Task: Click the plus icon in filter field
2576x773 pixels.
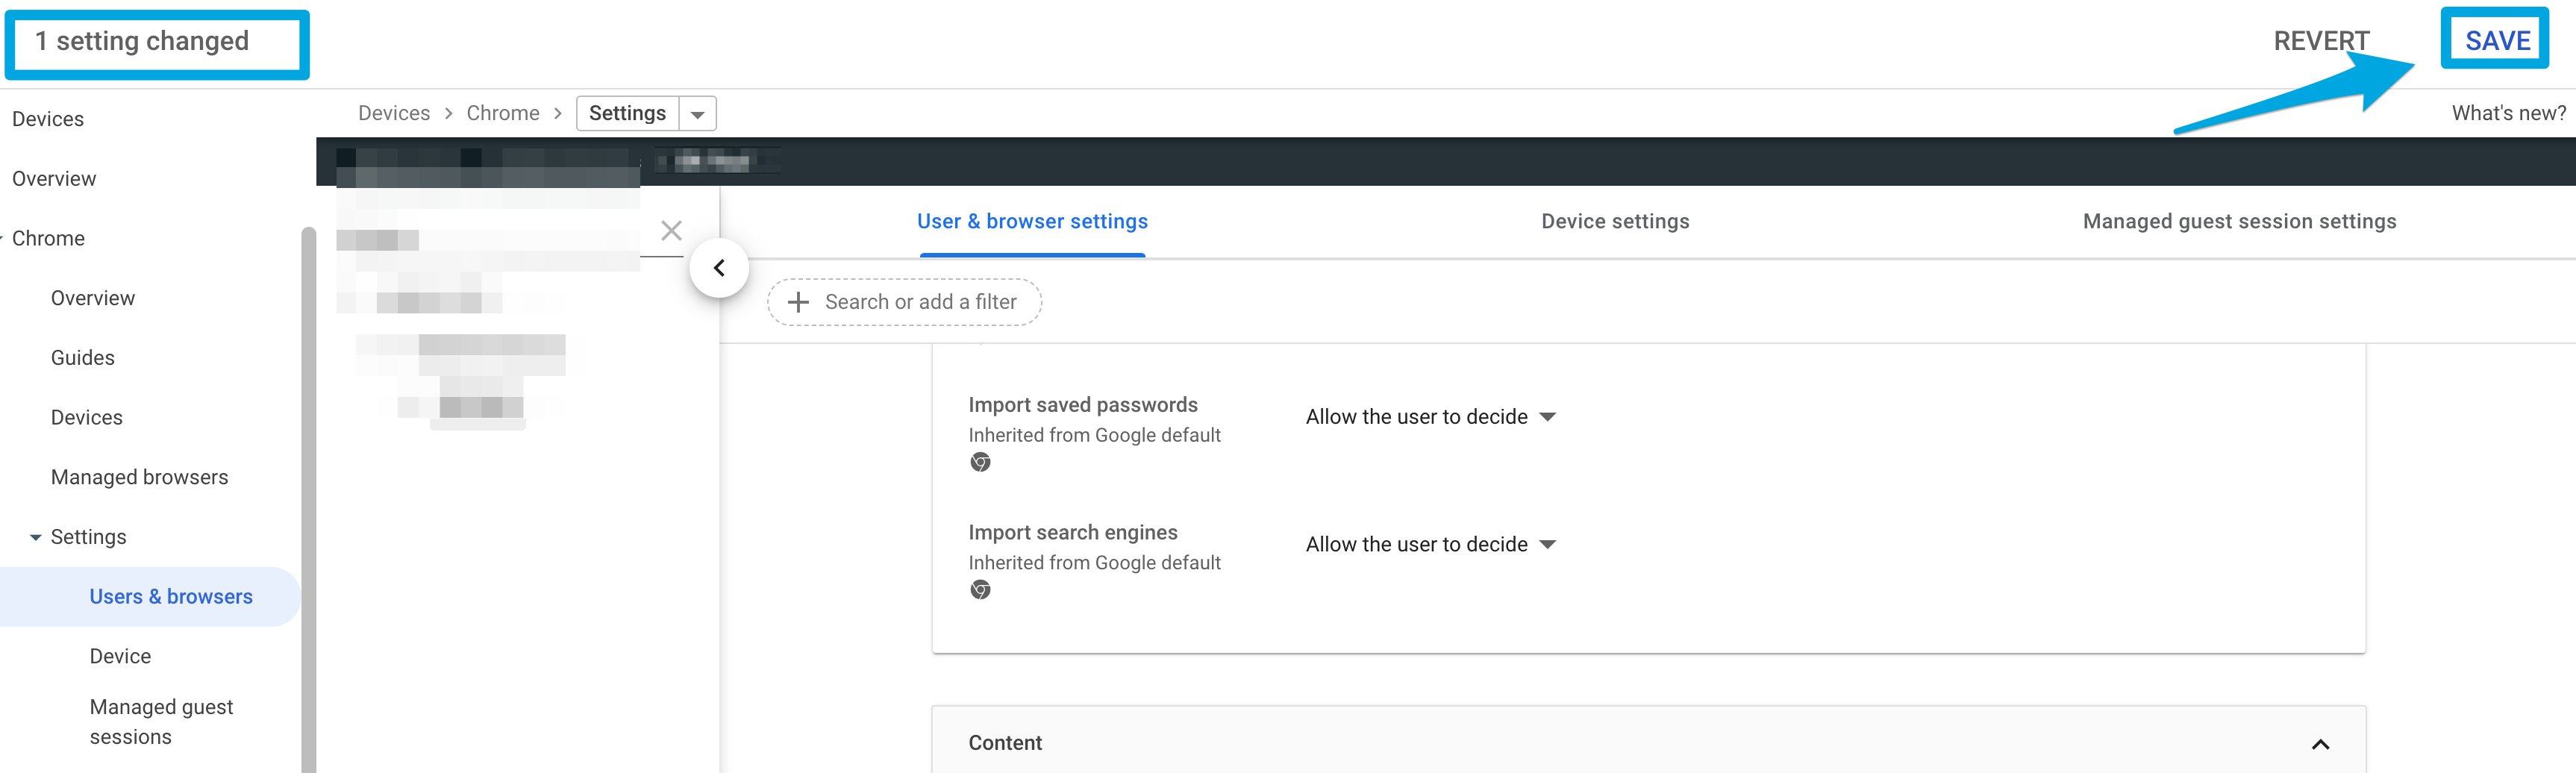Action: pos(798,302)
